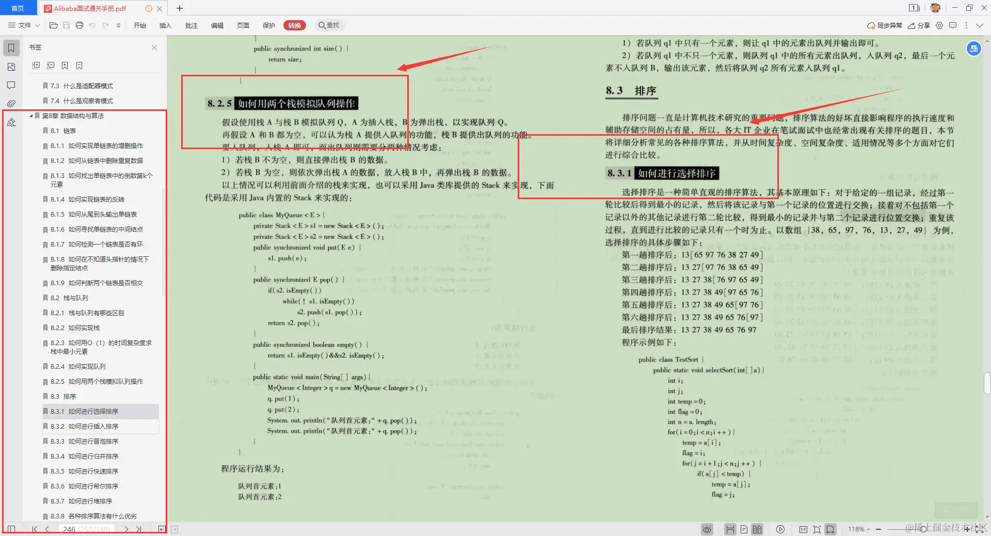
Task: Collapse chapter 8 数据结构与算法 bookmark
Action: (30, 116)
